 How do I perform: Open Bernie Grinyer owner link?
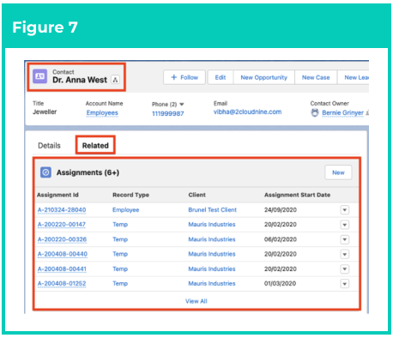pyautogui.click(x=342, y=113)
